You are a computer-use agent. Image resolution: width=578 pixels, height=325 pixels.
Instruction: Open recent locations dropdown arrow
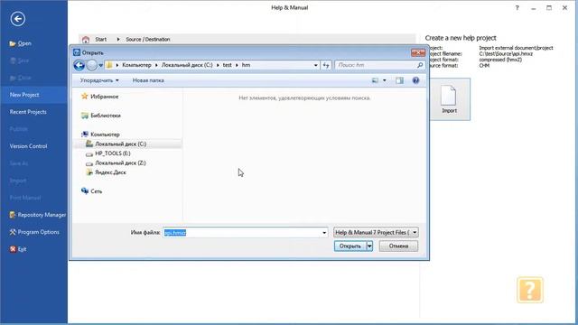pyautogui.click(x=100, y=66)
